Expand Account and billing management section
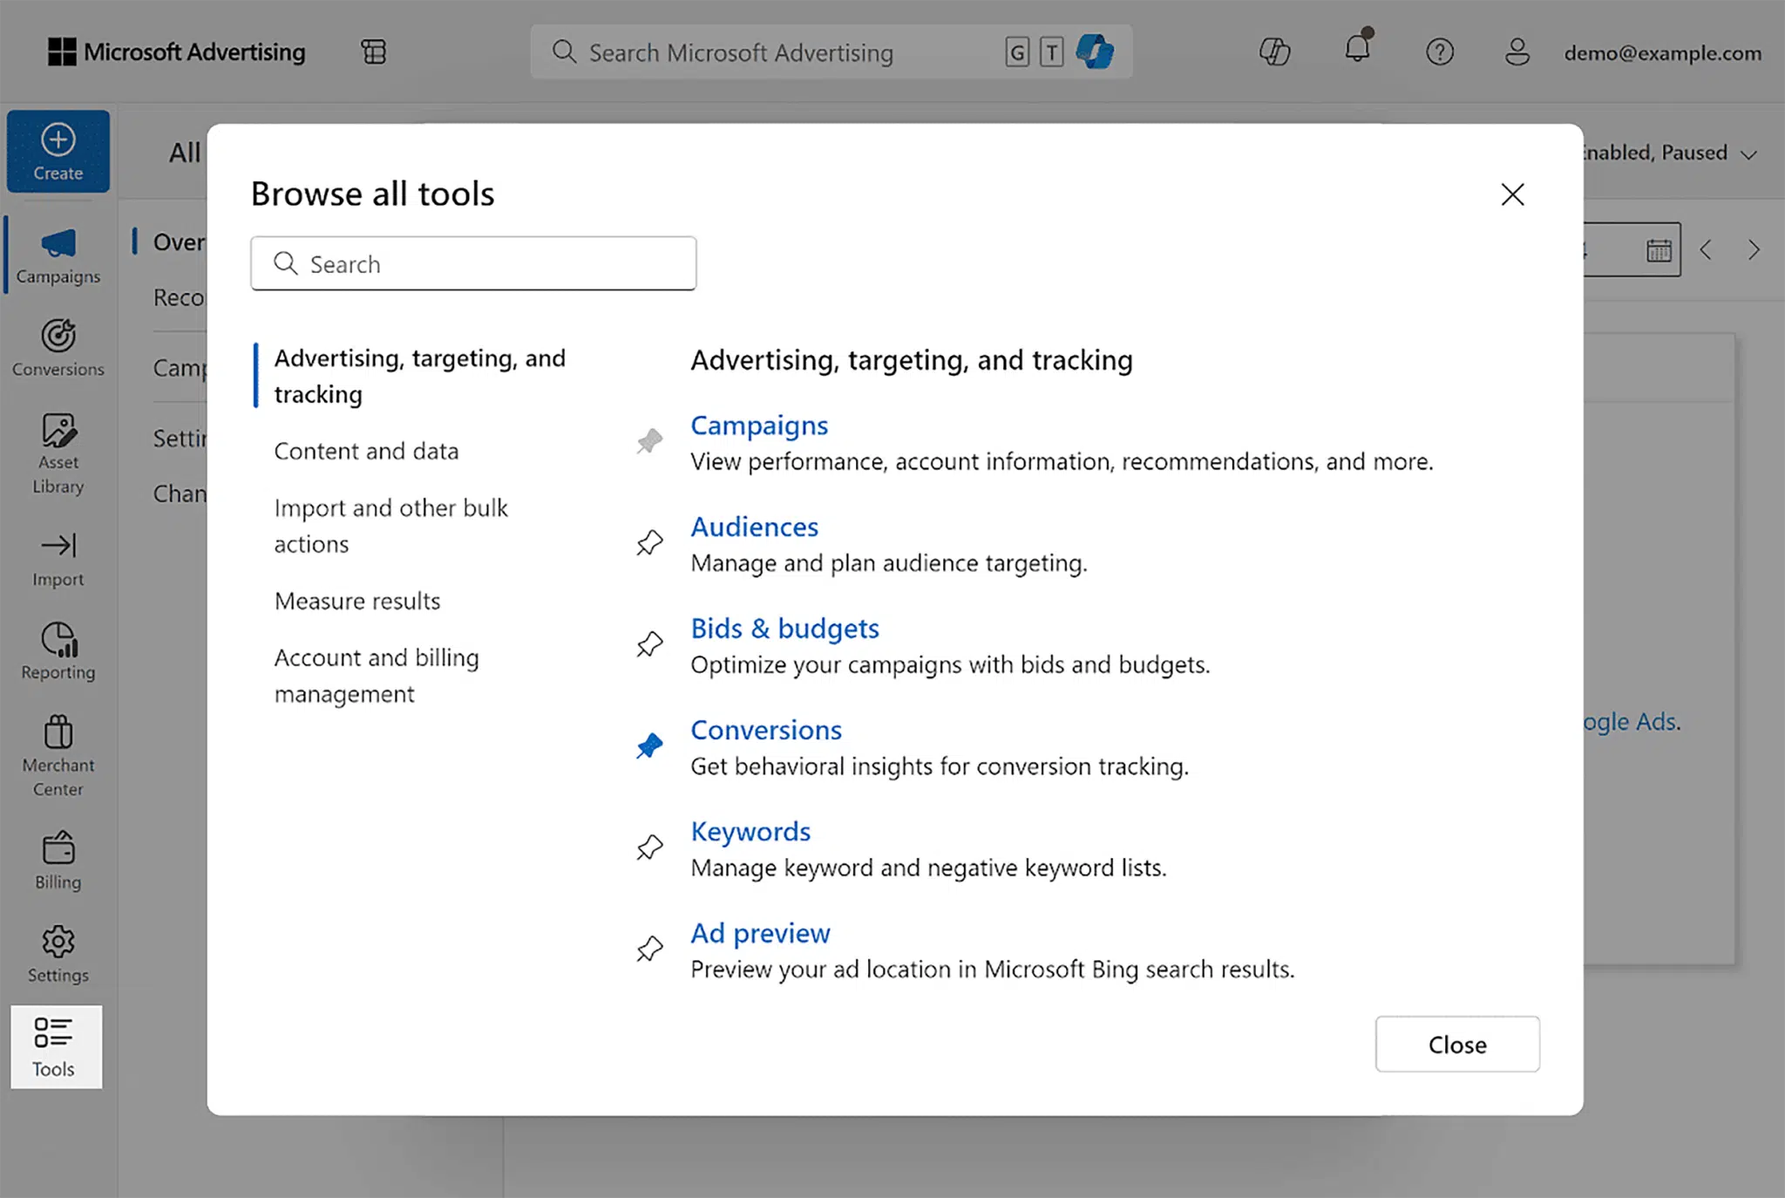This screenshot has height=1198, width=1785. [376, 674]
